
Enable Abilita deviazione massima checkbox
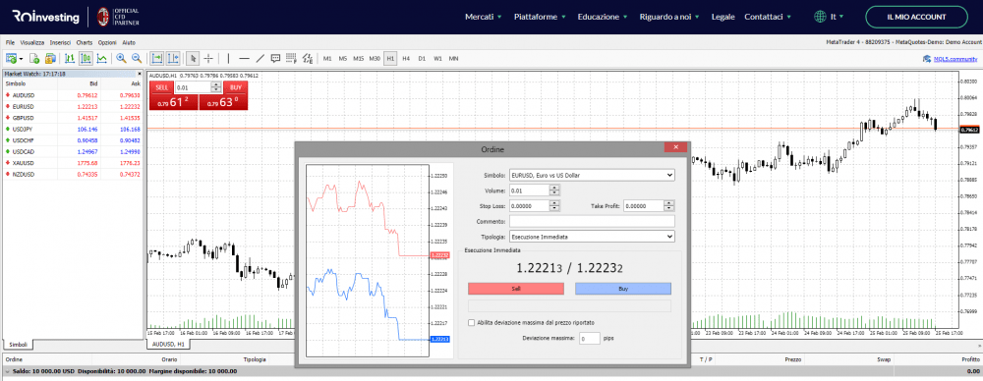(472, 322)
